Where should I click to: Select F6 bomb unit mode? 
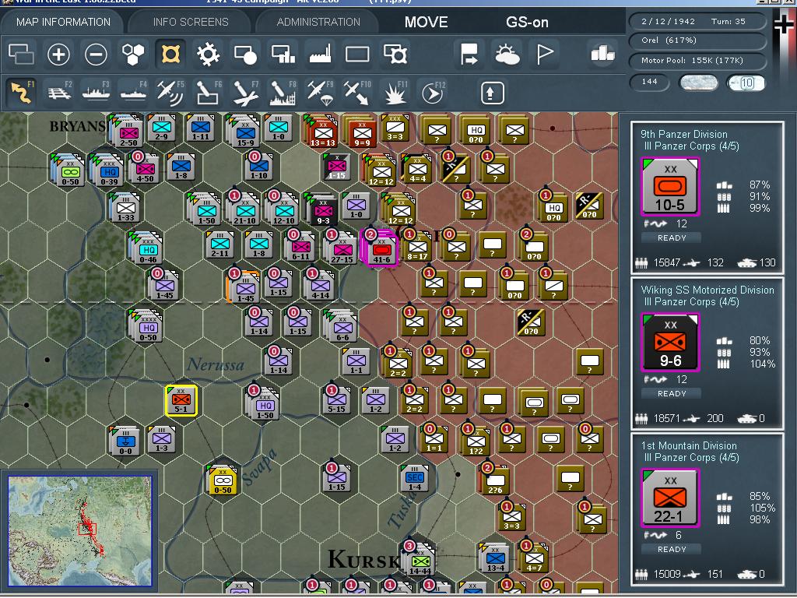tap(208, 92)
